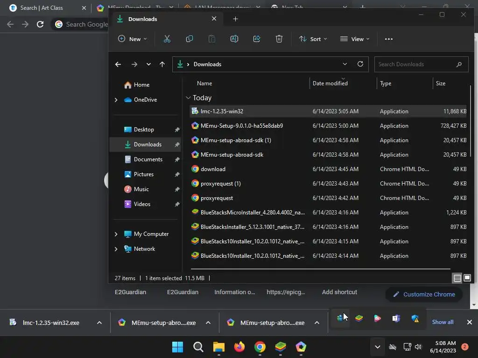Image resolution: width=478 pixels, height=358 pixels.
Task: Click the Delete trash icon
Action: [x=279, y=39]
